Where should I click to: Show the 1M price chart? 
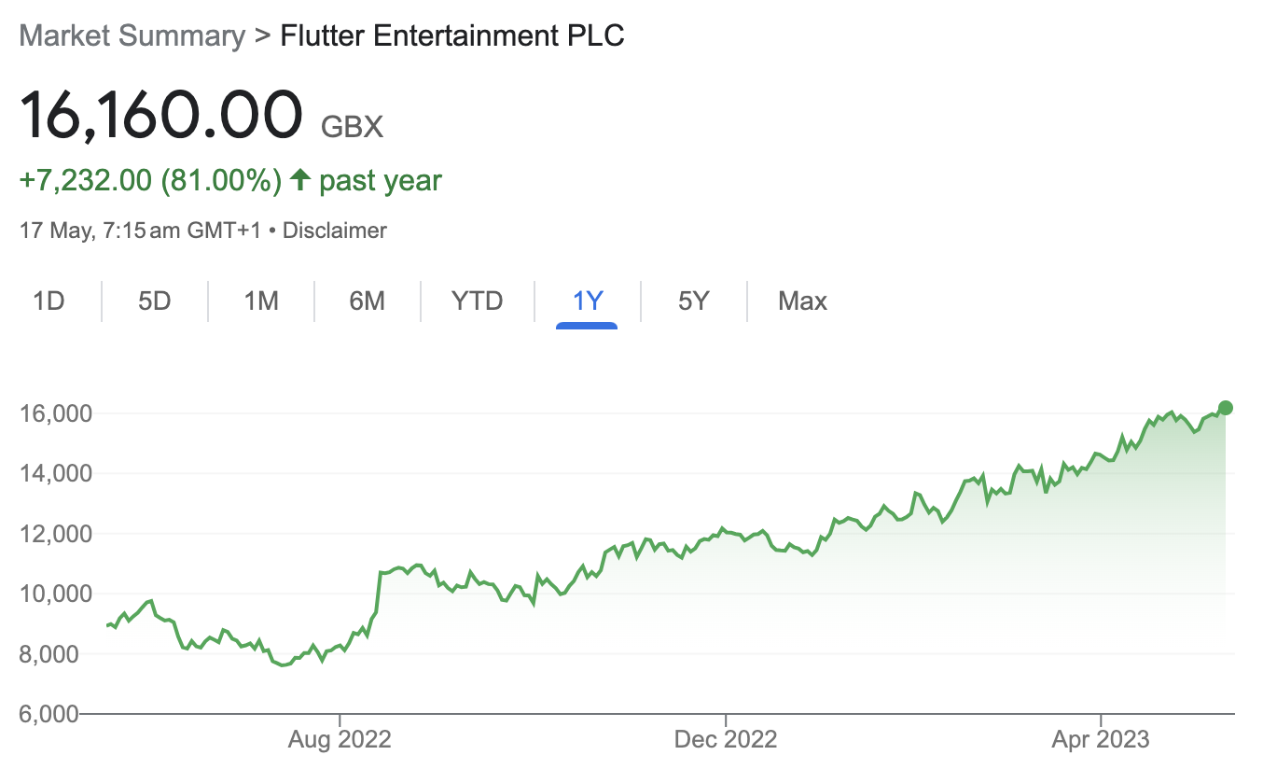pos(261,301)
